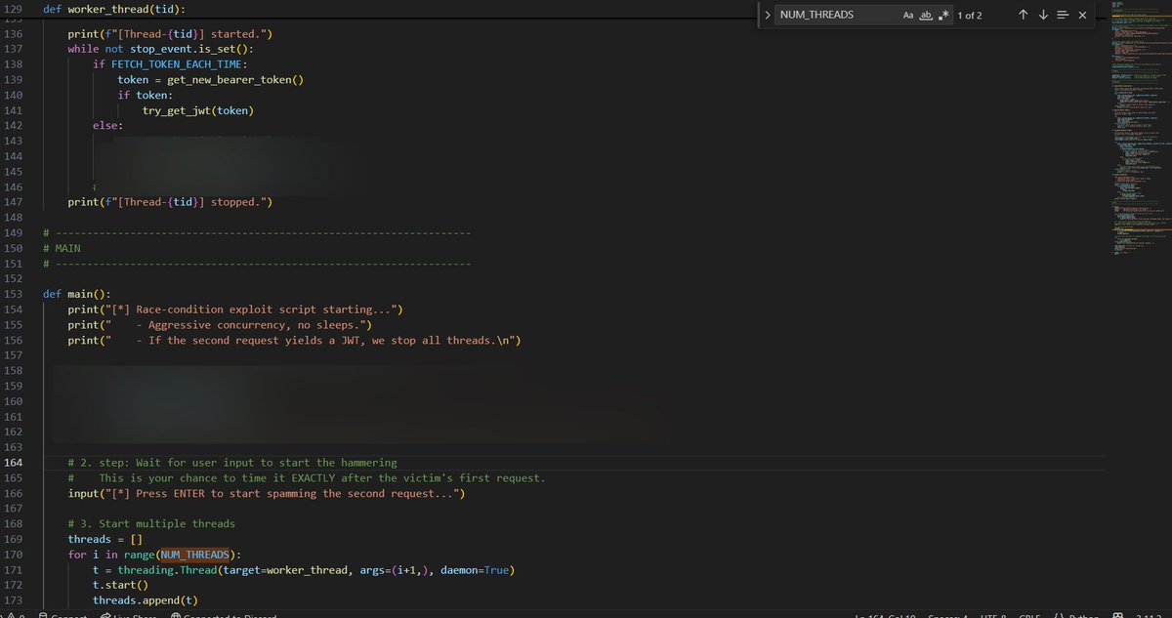Click 'input("[*] Press ENTER to start' line
The height and width of the screenshot is (618, 1172).
pyautogui.click(x=266, y=493)
